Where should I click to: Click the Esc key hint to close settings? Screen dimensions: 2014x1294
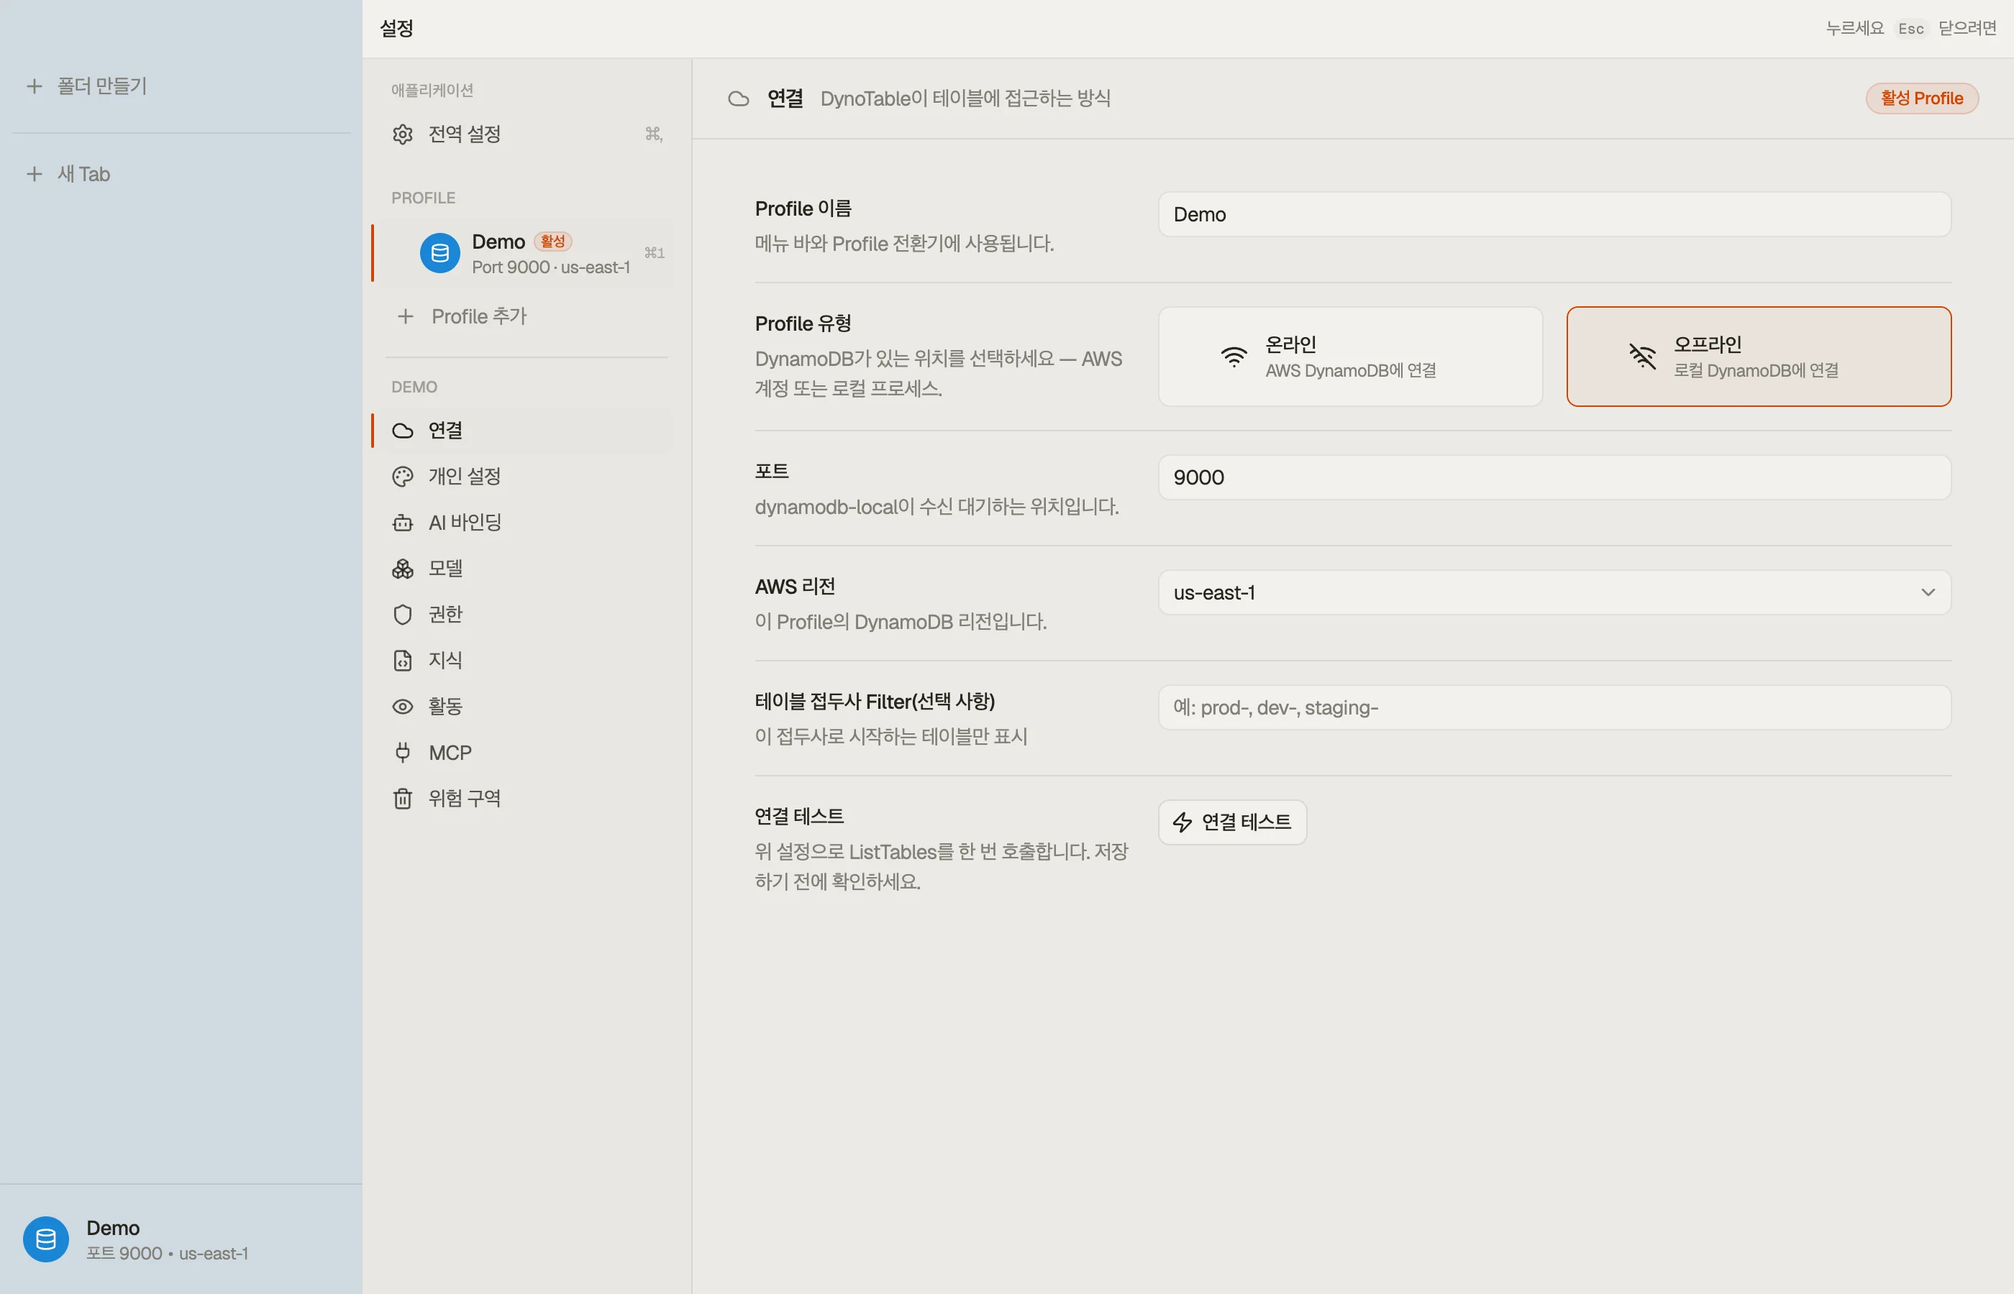1910,29
